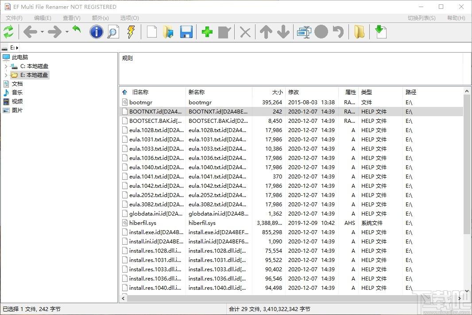
Task: Expand the E: 本地磁盘 tree node
Action: coord(6,75)
